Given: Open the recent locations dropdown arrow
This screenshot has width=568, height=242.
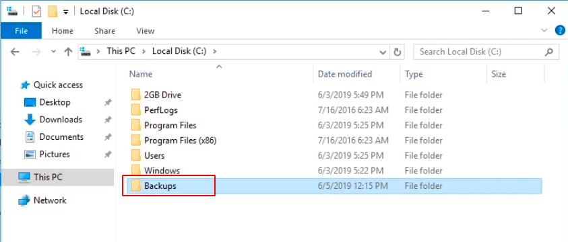Looking at the screenshot, I should point(54,52).
